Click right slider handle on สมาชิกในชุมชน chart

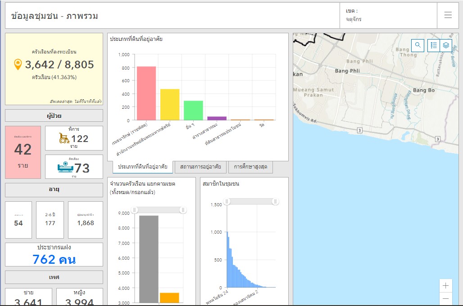pos(275,202)
